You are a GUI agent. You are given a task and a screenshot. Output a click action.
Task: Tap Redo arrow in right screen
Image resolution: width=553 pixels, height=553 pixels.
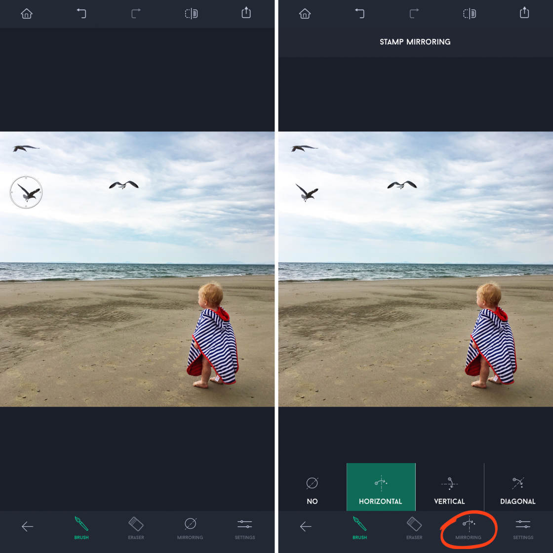pyautogui.click(x=414, y=13)
